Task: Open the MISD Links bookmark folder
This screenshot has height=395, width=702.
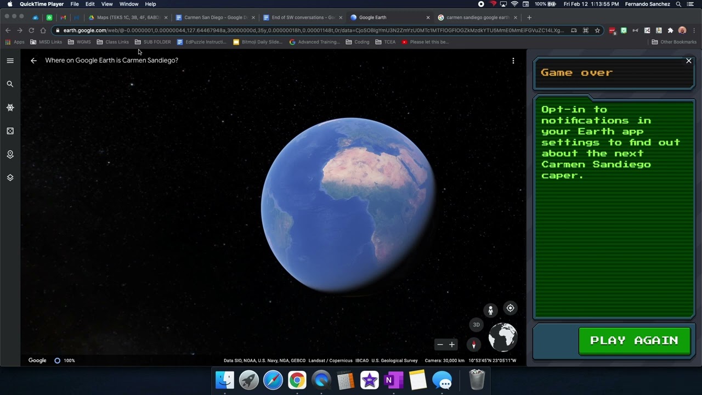Action: tap(46, 42)
